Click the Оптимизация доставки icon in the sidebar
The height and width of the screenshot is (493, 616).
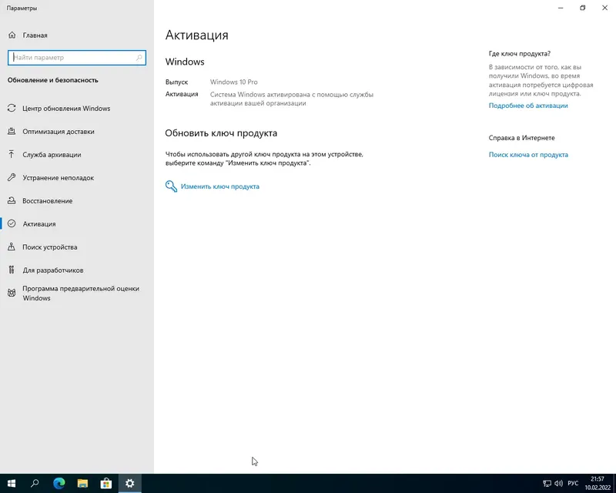click(12, 131)
